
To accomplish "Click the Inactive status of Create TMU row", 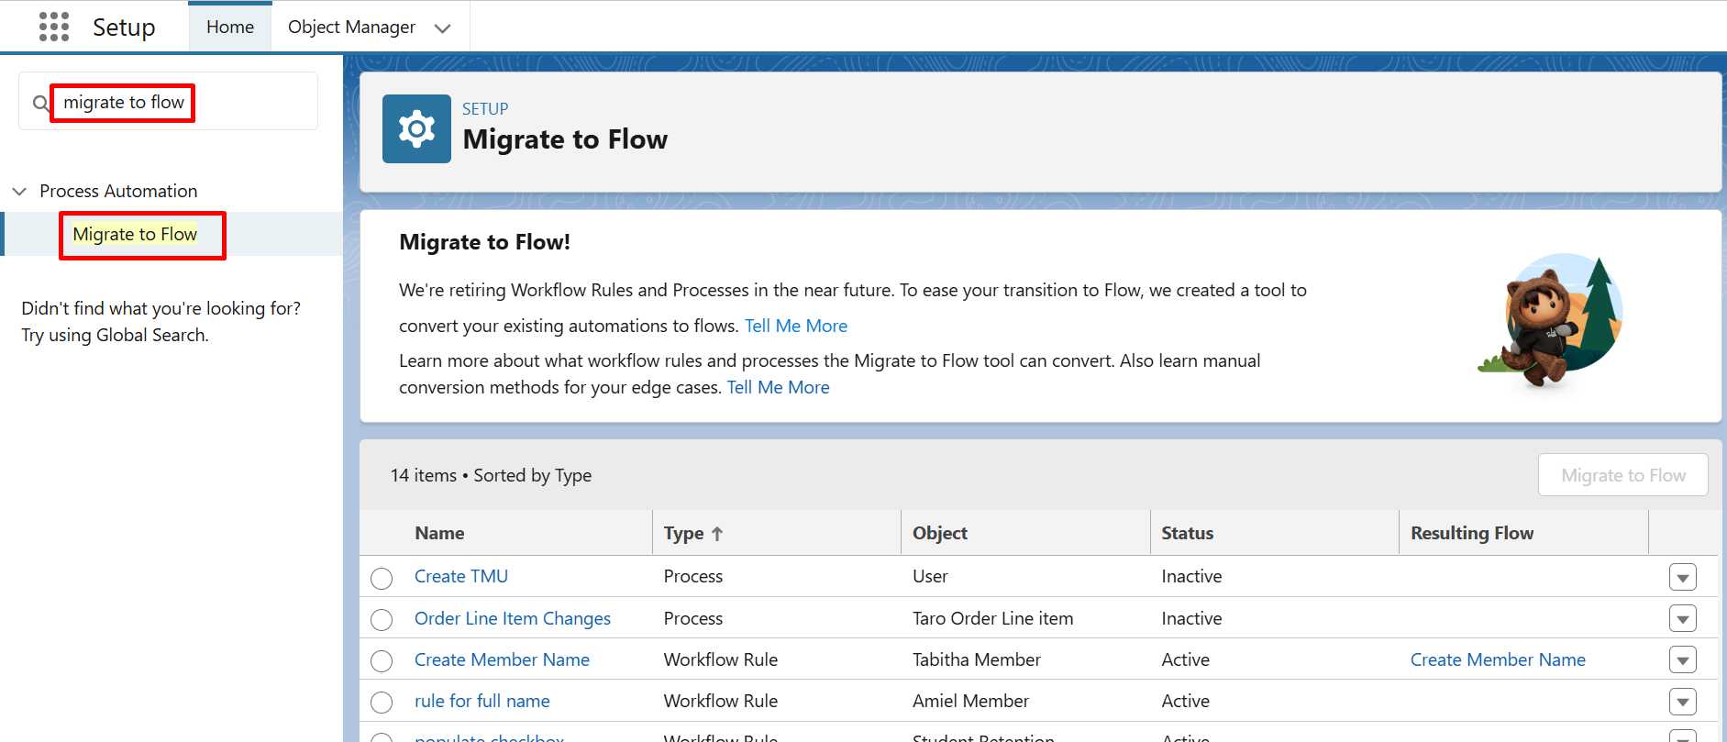I will (x=1191, y=576).
